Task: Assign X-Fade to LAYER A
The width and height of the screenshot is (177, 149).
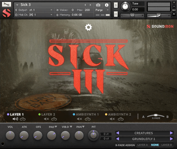Action: pos(143,145)
